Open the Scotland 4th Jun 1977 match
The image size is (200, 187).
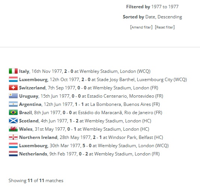[85, 121]
